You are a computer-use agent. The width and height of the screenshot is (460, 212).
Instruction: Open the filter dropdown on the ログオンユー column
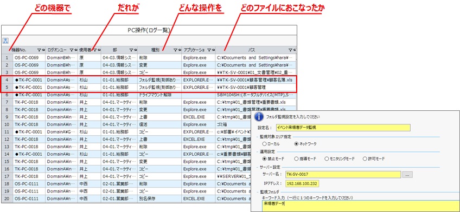tap(72, 50)
